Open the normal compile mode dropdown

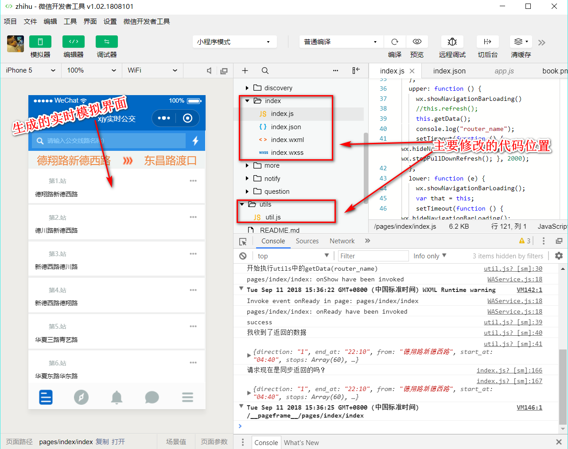pyautogui.click(x=340, y=42)
